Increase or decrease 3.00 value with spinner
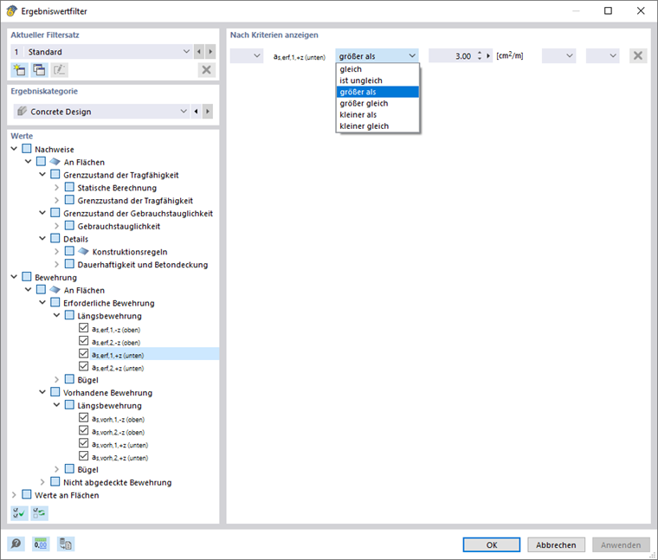This screenshot has width=658, height=560. point(480,55)
